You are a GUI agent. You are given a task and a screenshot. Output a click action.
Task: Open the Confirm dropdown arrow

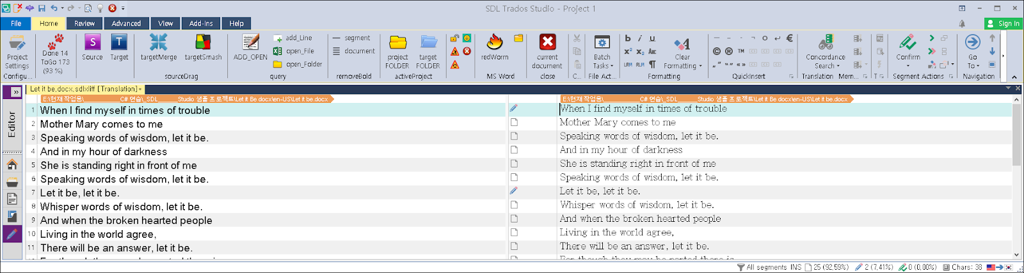(x=908, y=65)
